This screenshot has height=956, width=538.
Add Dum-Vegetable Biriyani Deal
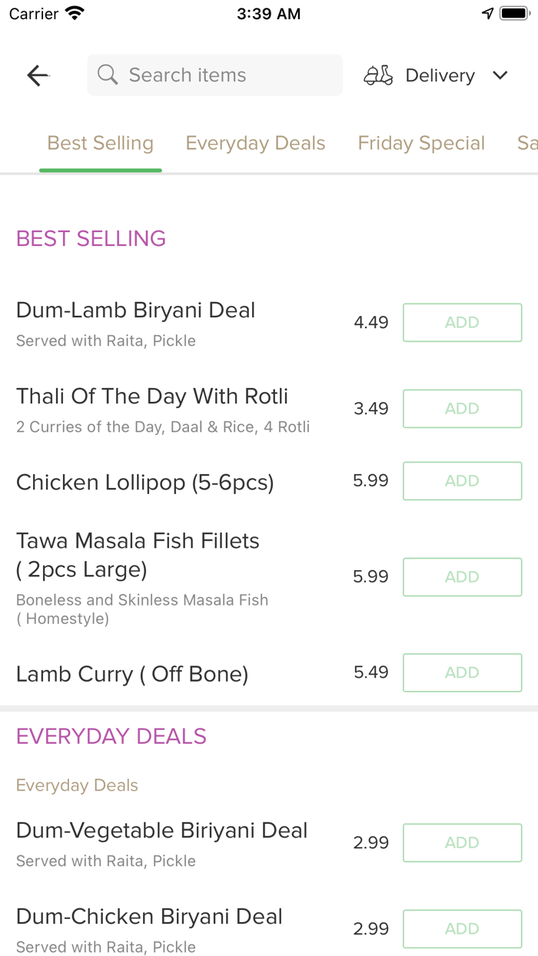click(462, 843)
